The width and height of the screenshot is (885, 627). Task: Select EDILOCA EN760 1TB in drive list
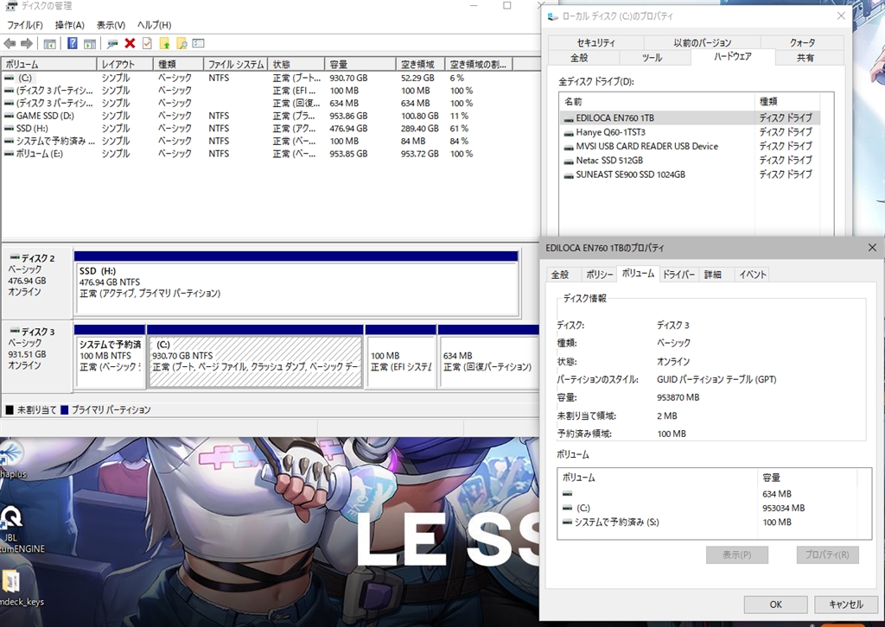coord(690,117)
